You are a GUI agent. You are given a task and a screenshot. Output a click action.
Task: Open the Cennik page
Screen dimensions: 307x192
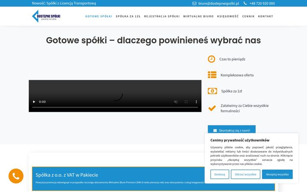[248, 17]
